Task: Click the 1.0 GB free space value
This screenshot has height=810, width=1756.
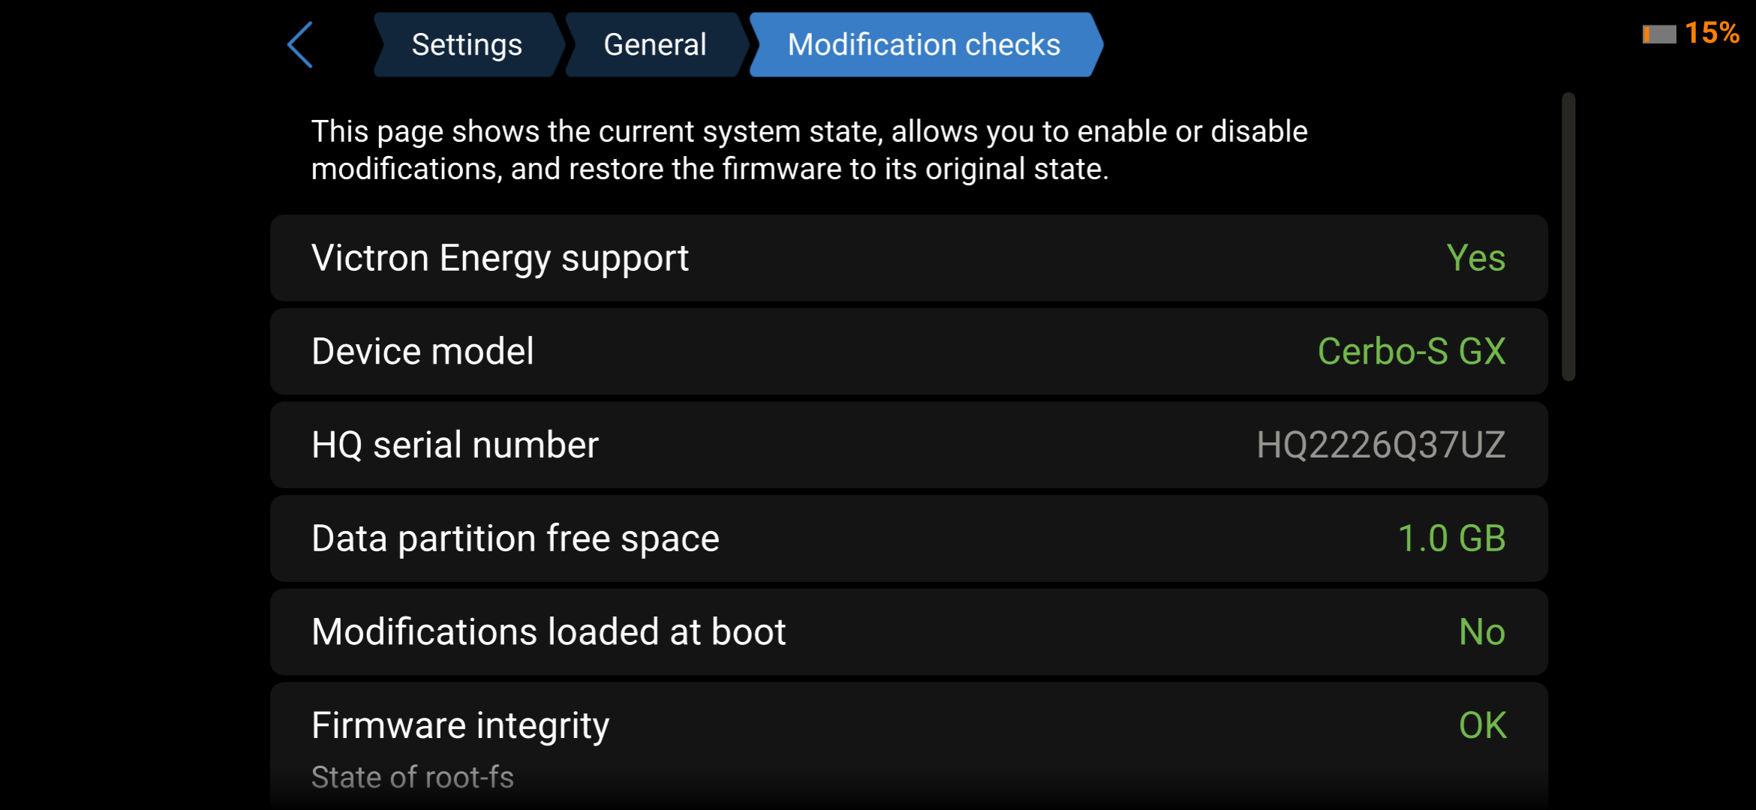Action: [x=1451, y=538]
